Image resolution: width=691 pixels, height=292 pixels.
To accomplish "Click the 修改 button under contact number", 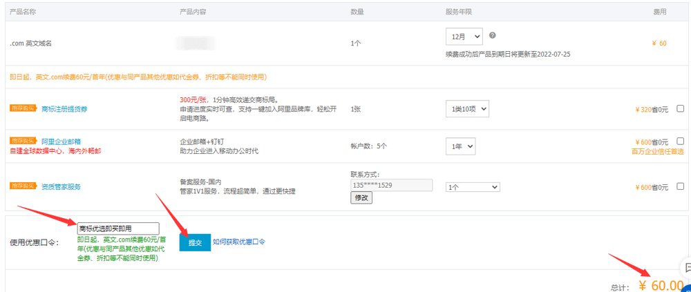I will pos(361,197).
